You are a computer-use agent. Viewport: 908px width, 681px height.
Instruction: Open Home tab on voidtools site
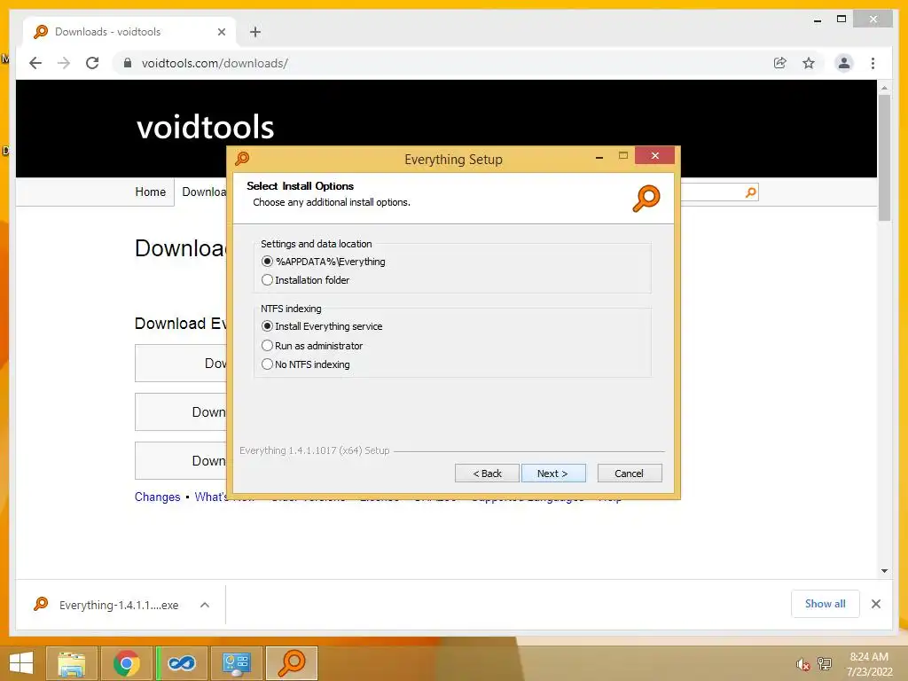(151, 192)
